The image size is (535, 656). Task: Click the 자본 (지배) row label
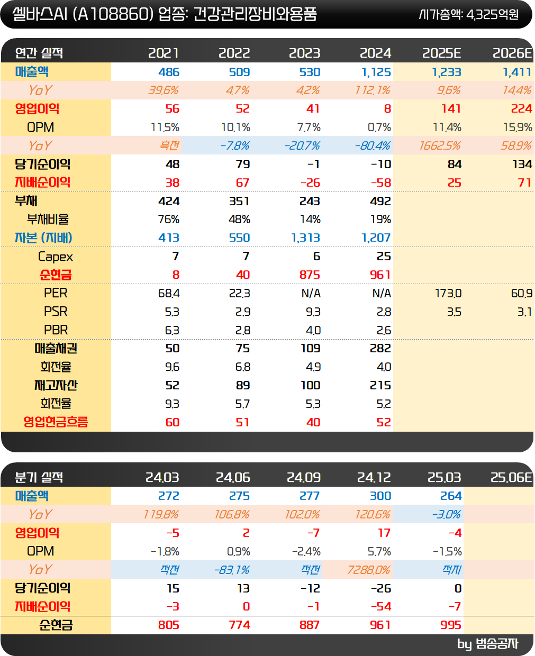pos(43,238)
